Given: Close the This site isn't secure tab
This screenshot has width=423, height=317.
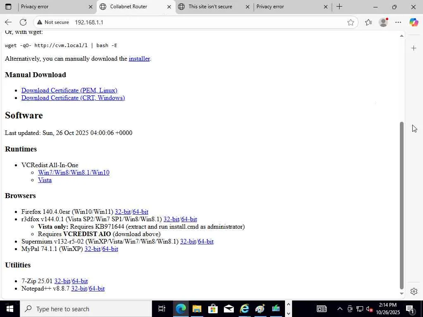Looking at the screenshot, I should (x=247, y=7).
